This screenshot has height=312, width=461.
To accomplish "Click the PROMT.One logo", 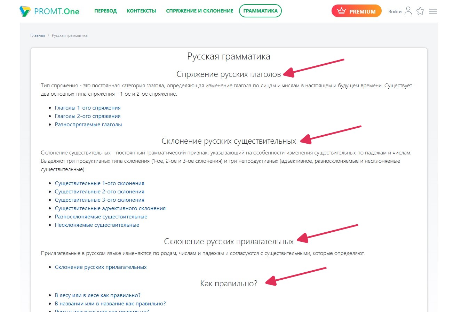I will (49, 11).
